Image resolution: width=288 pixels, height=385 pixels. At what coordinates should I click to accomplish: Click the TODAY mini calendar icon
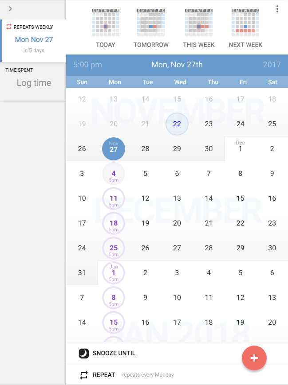point(106,23)
